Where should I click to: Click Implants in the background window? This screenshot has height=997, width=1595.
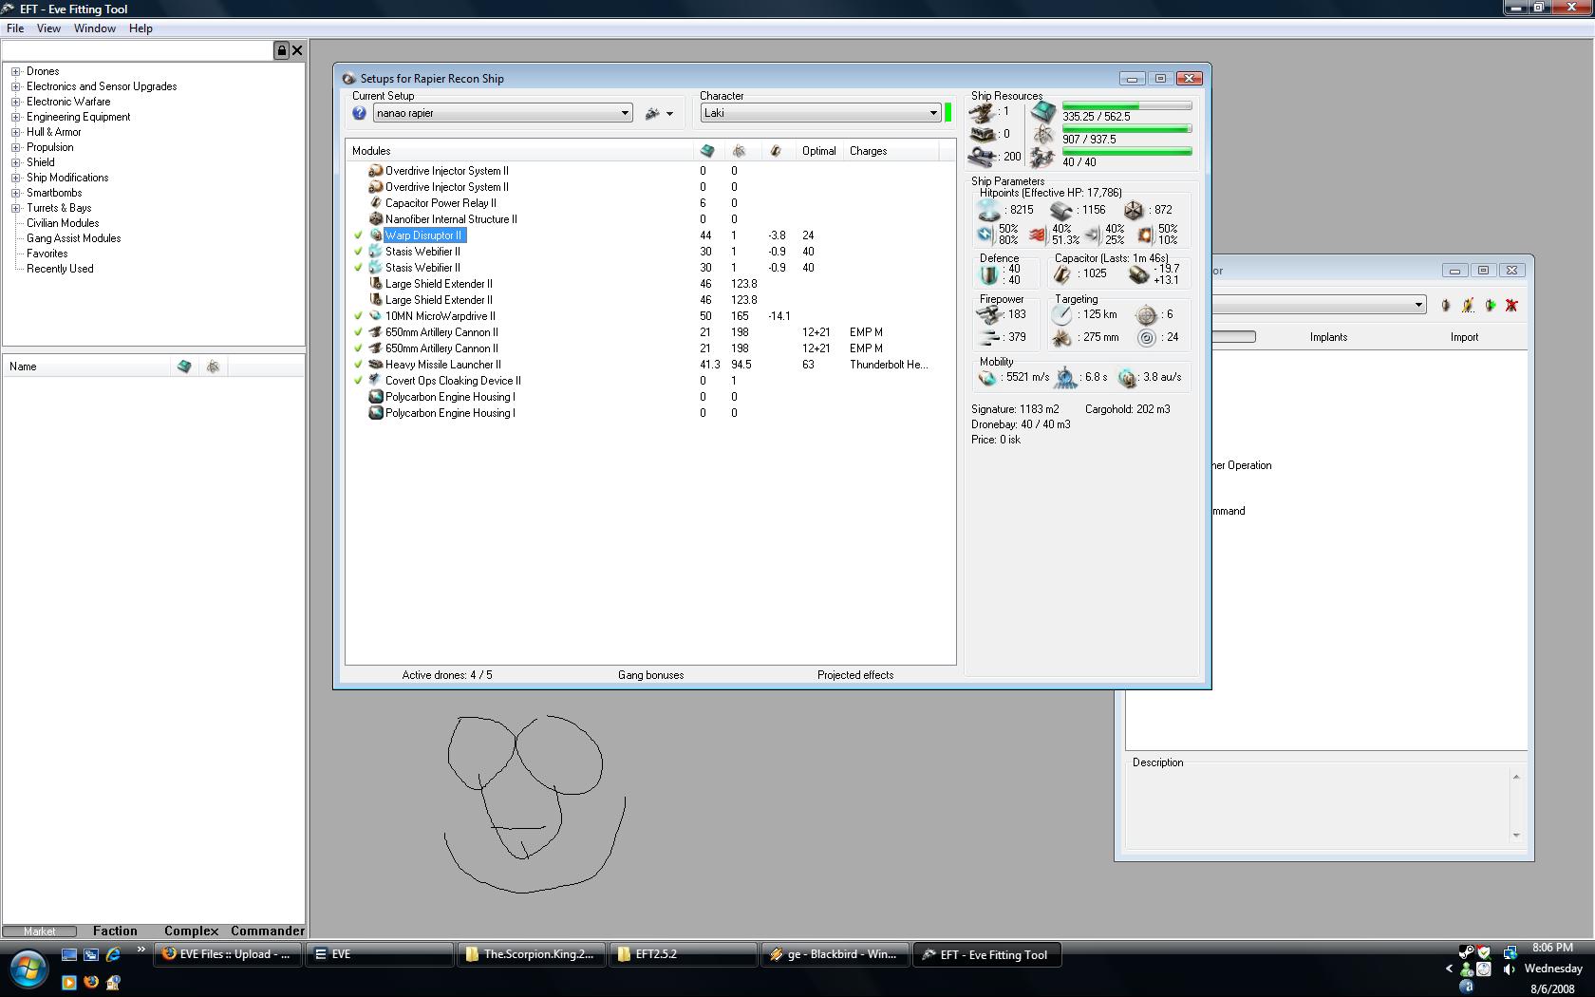(x=1328, y=337)
